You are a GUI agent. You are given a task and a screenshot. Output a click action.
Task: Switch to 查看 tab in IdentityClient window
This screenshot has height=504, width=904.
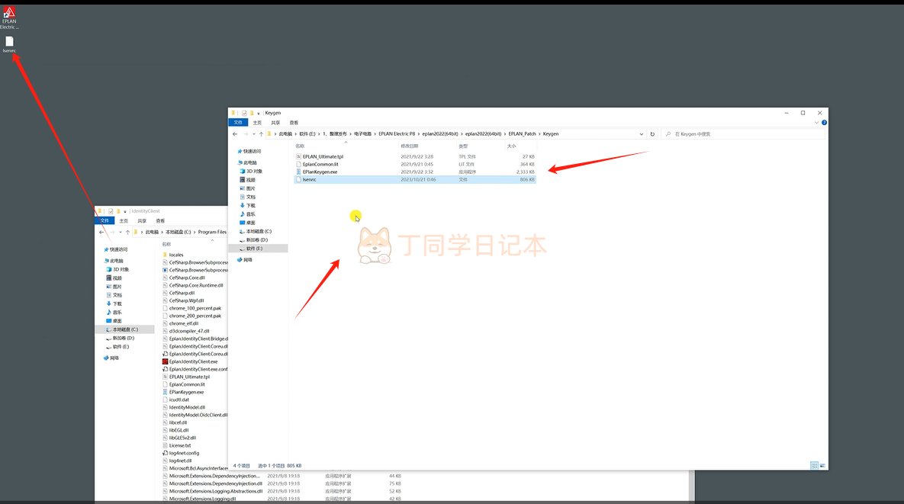pos(160,220)
